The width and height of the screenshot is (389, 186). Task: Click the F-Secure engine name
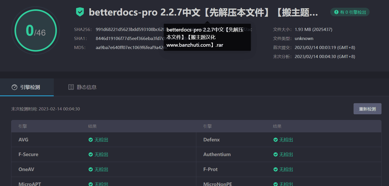click(28, 154)
